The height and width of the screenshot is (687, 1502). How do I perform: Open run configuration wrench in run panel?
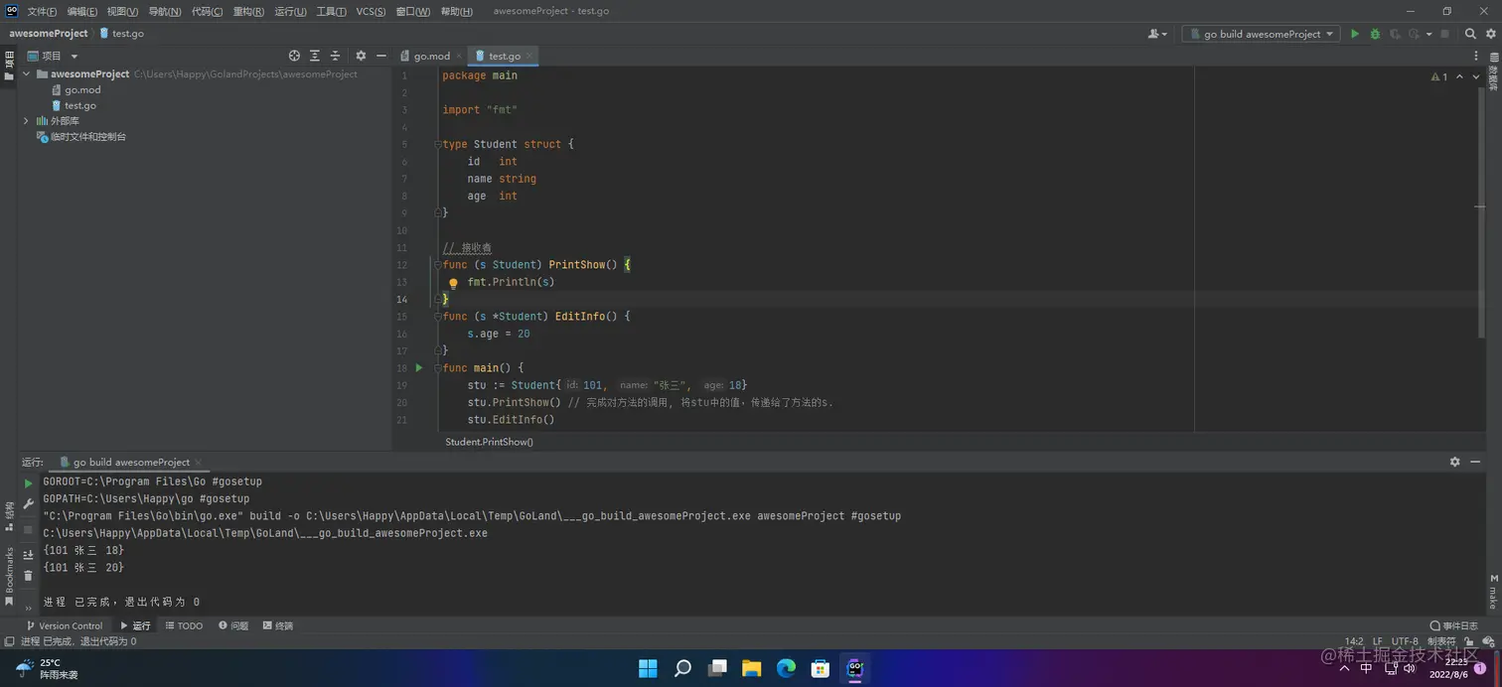[x=28, y=504]
